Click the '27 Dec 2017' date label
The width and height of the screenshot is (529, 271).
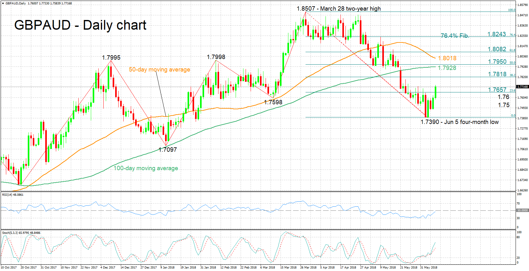149,267
